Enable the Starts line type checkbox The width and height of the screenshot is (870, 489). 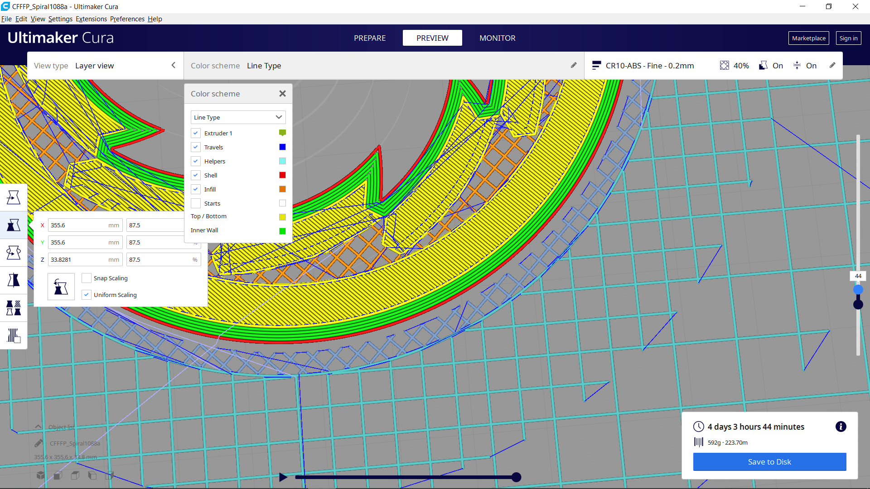pyautogui.click(x=196, y=203)
